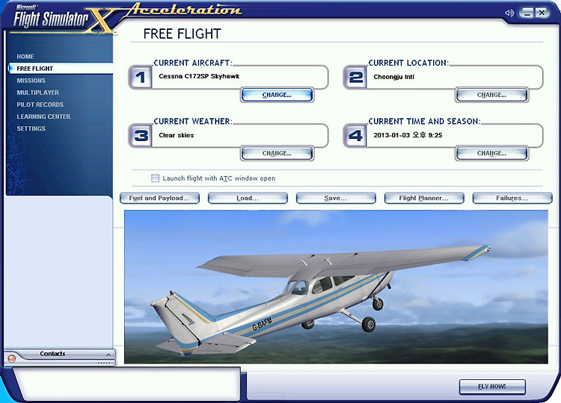This screenshot has height=403, width=561.
Task: Open the Learning Center
Action: pos(43,116)
